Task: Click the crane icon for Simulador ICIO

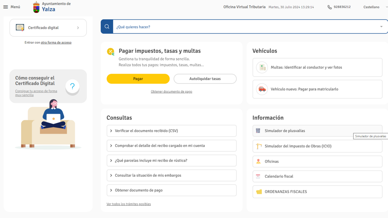Action: point(258,146)
